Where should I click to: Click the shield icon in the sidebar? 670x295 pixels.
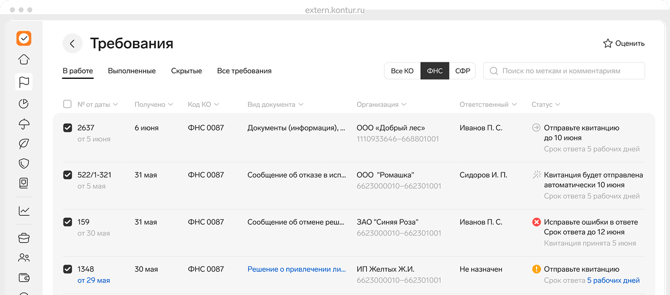pyautogui.click(x=24, y=163)
